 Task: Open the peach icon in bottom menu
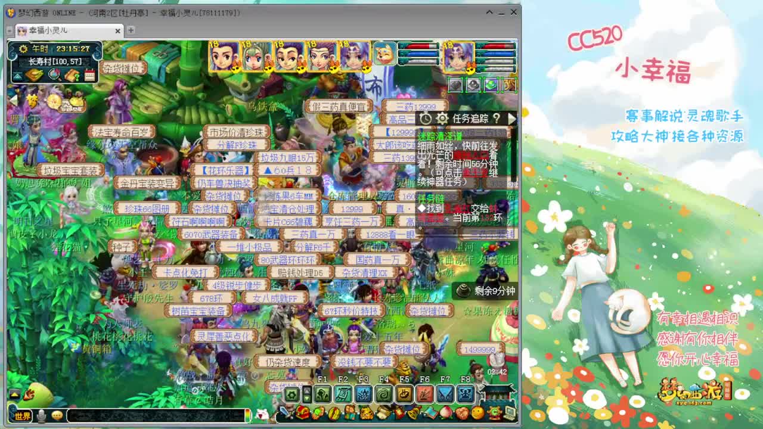pyautogui.click(x=446, y=413)
